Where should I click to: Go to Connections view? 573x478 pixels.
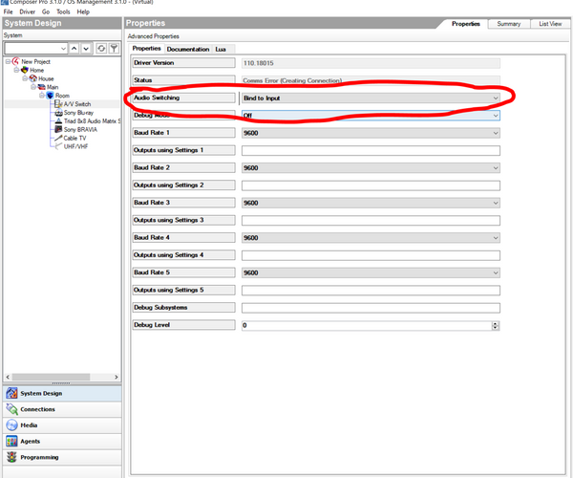(x=62, y=409)
